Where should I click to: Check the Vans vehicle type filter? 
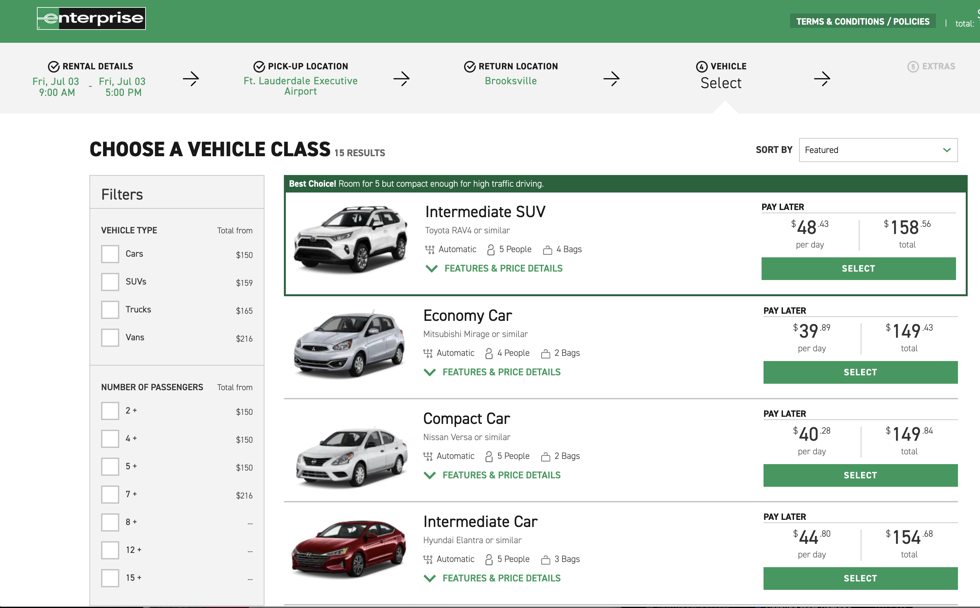(110, 338)
